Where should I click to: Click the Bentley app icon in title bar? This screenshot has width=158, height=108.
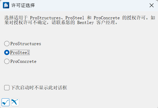tap(6, 5)
